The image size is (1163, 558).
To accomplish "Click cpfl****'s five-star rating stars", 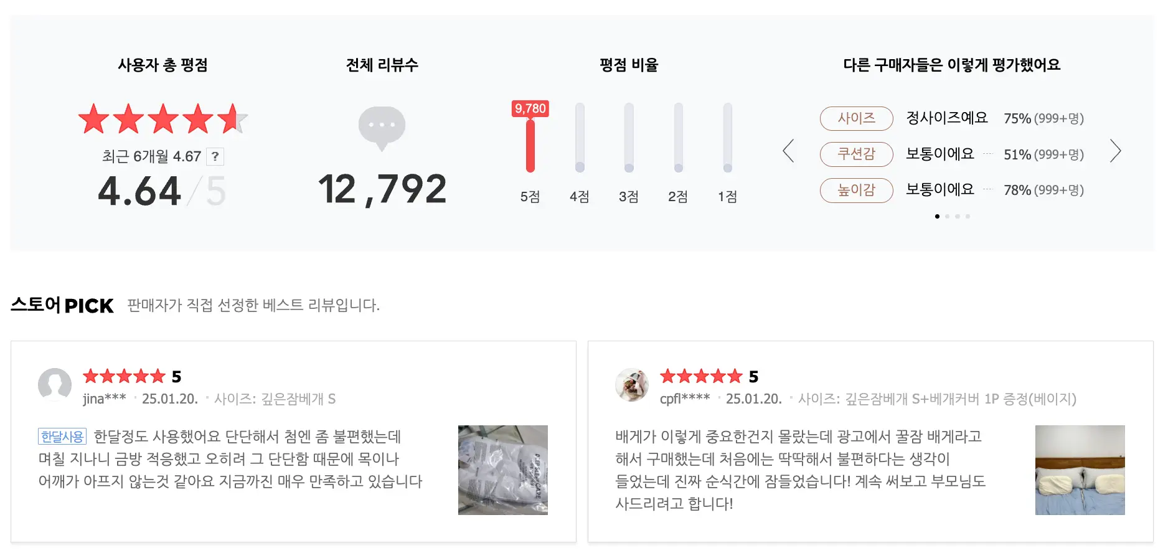I will pos(701,376).
